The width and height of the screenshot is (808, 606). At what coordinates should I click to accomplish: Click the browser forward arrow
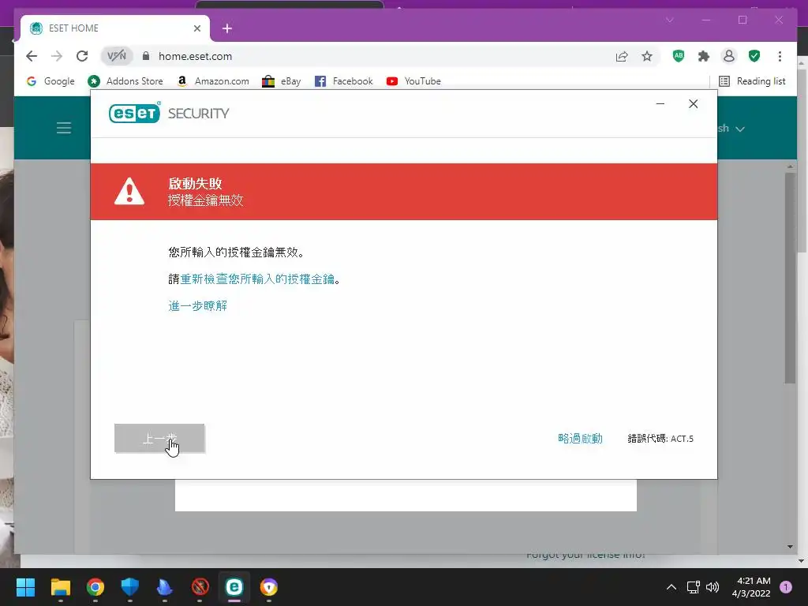pyautogui.click(x=57, y=56)
